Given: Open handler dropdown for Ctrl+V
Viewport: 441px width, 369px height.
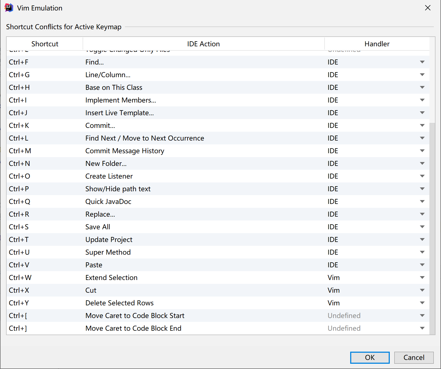Looking at the screenshot, I should [422, 265].
